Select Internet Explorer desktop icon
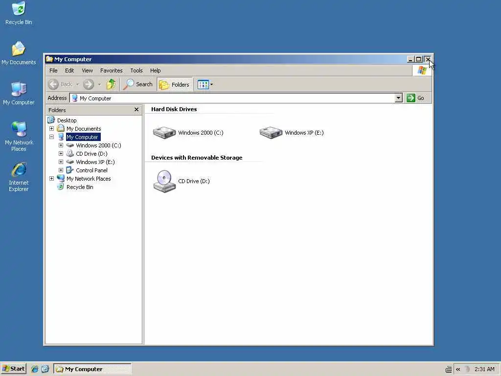 pos(19,177)
